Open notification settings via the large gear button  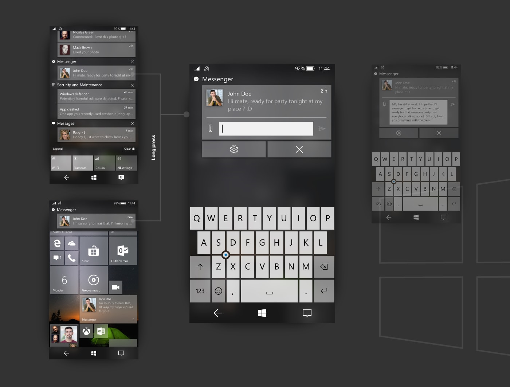[234, 149]
